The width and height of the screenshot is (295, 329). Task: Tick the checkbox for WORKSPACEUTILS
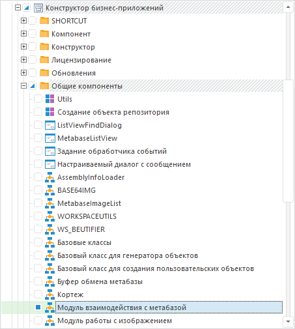pos(38,216)
